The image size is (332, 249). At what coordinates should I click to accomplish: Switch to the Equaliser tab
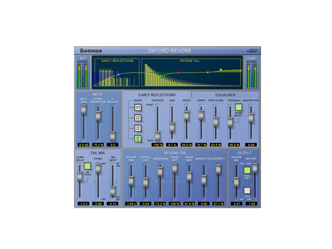[225, 95]
